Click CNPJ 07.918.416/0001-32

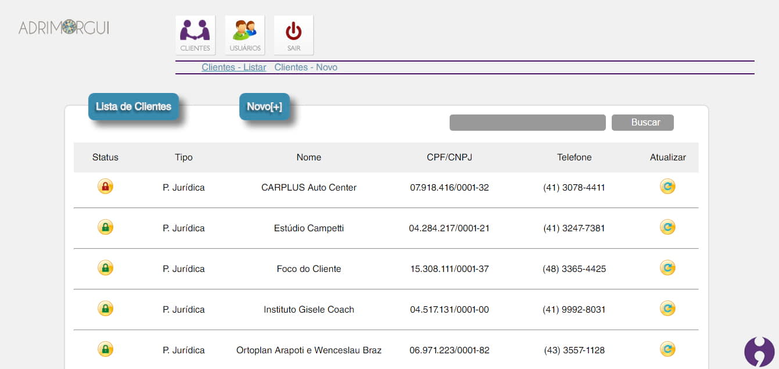coord(449,188)
